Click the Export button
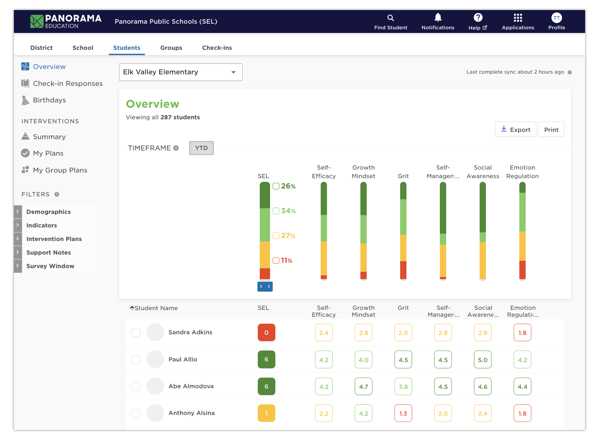This screenshot has width=599, height=440. point(515,129)
